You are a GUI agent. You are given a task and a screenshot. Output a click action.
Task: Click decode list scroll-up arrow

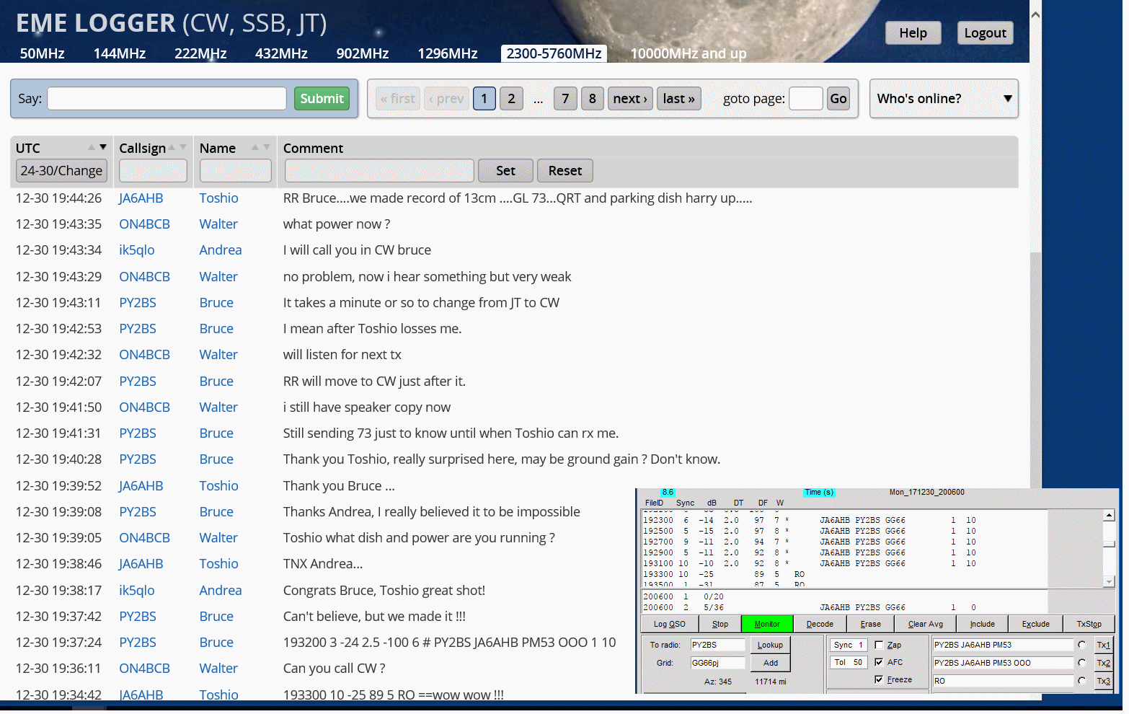(1109, 516)
